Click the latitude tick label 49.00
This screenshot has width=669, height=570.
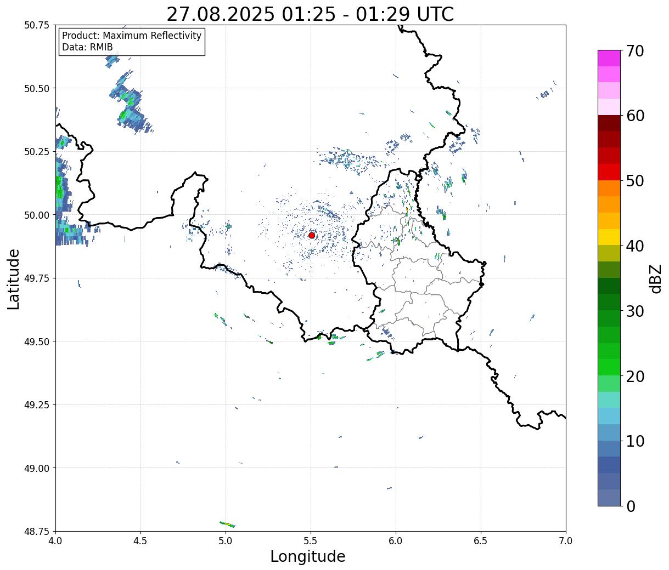coord(37,468)
